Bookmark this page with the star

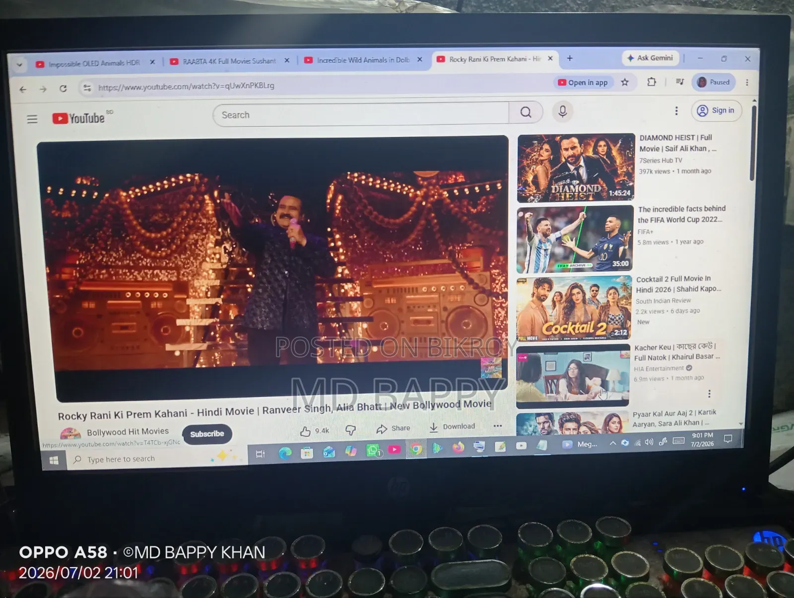point(625,82)
